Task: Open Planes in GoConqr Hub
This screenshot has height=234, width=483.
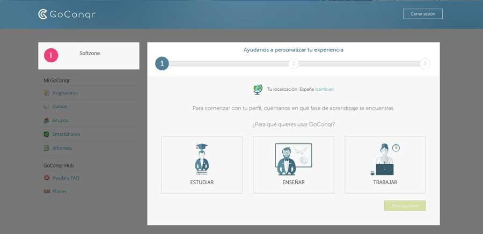Action: [59, 192]
